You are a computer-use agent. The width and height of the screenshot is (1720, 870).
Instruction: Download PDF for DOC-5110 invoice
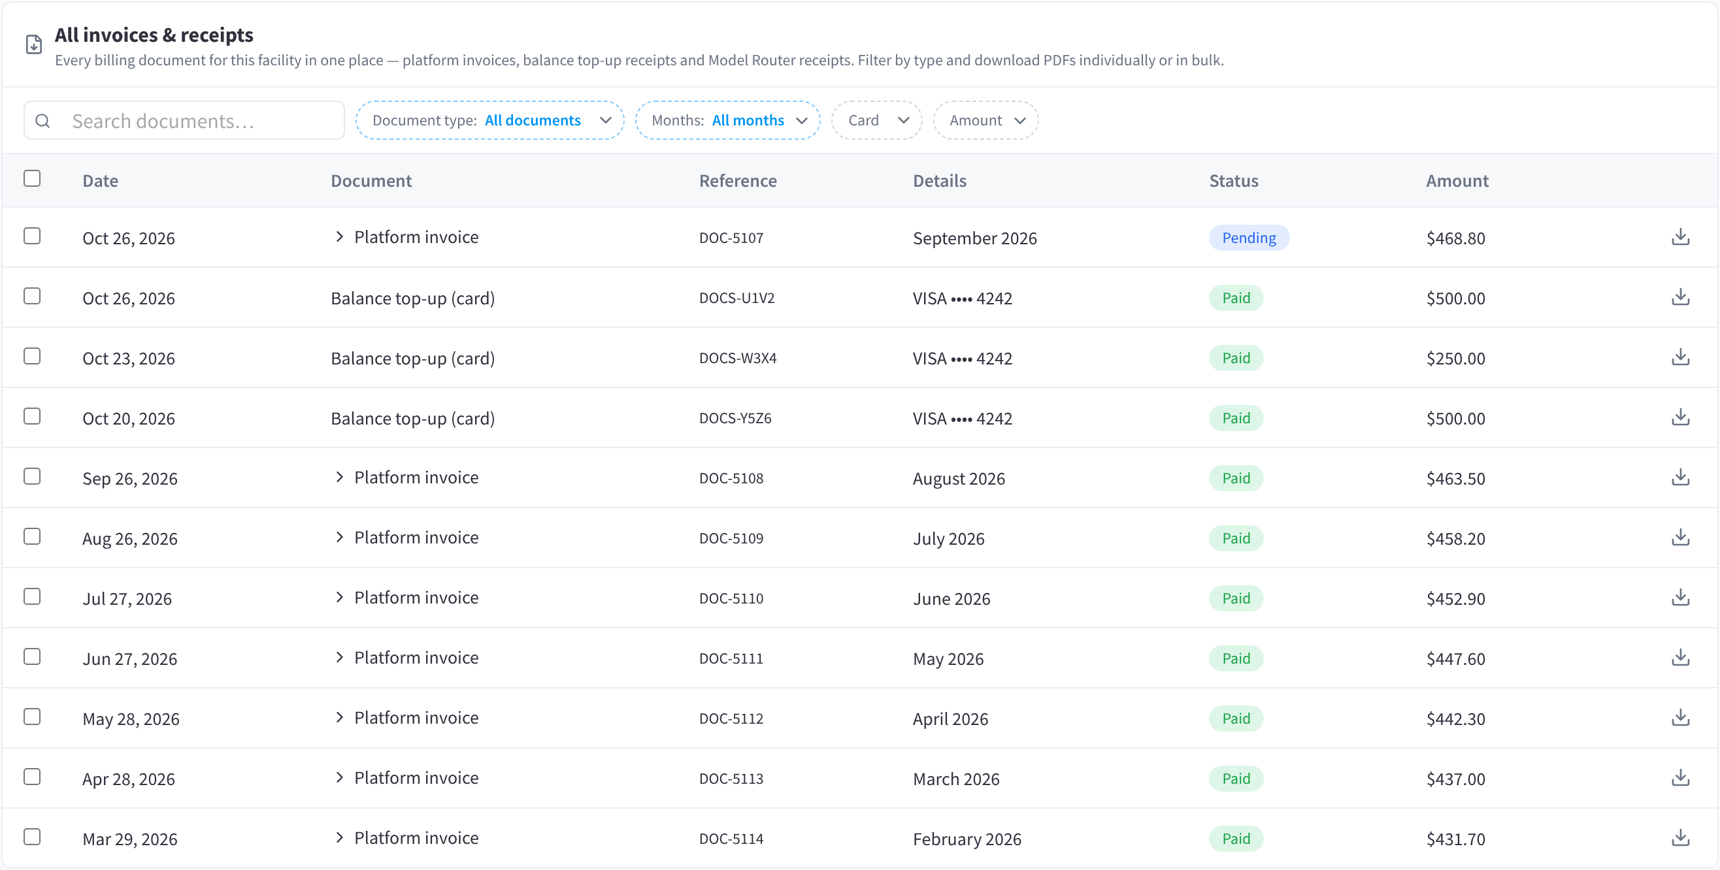(x=1680, y=598)
